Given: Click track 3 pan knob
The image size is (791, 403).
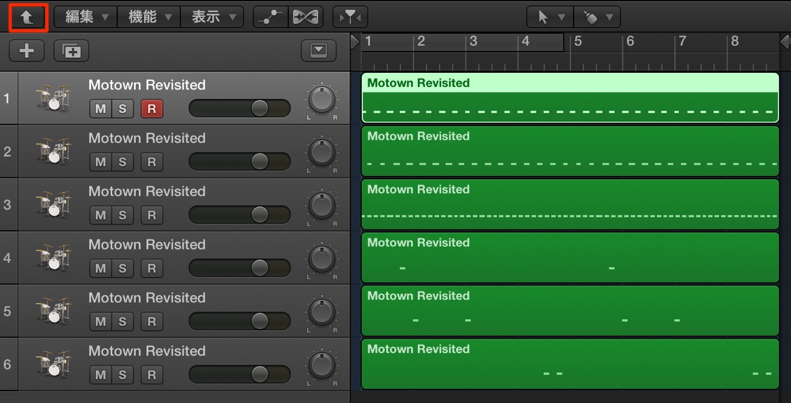Looking at the screenshot, I should coord(322,206).
